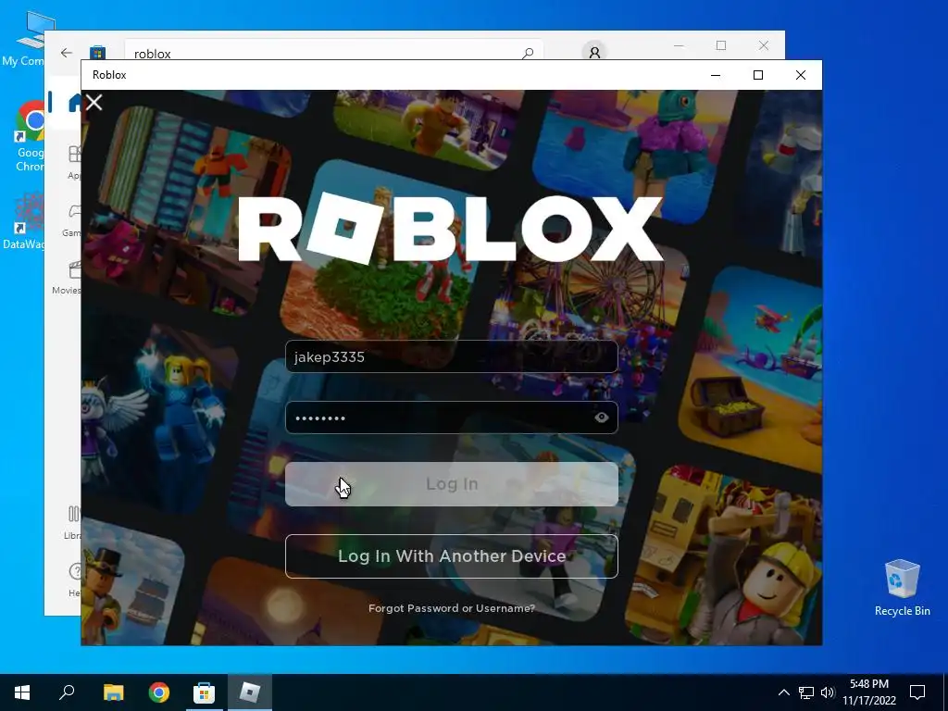Select the Roblox taskbar icon
Image resolution: width=948 pixels, height=711 pixels.
250,692
